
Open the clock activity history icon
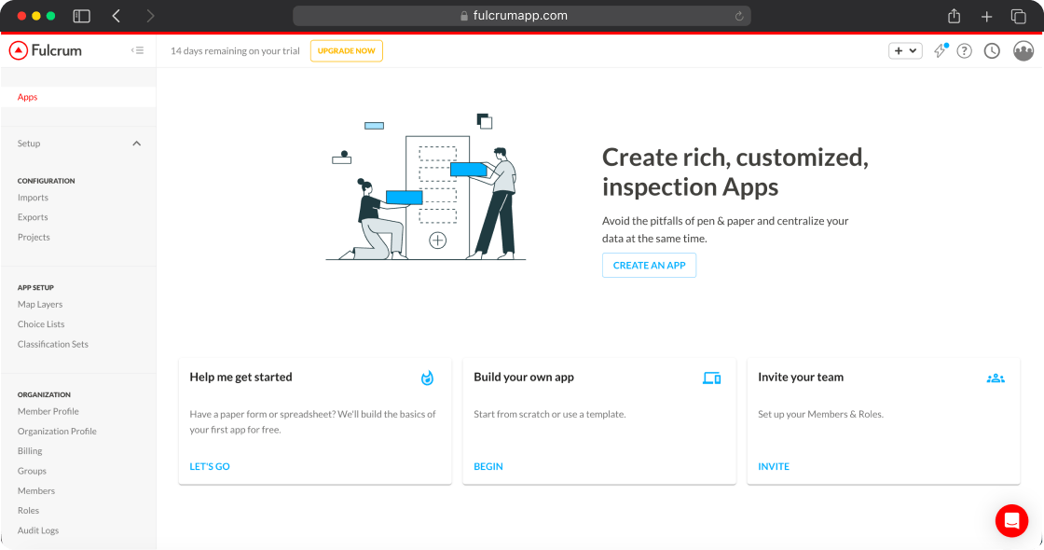point(992,50)
